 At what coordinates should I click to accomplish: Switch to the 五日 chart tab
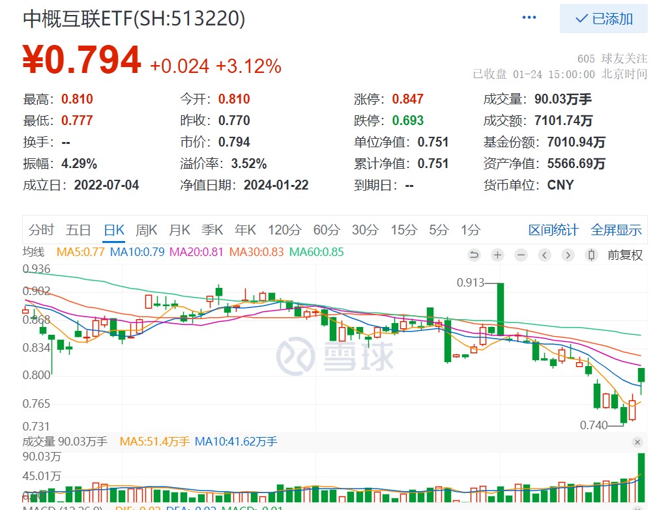pos(78,230)
